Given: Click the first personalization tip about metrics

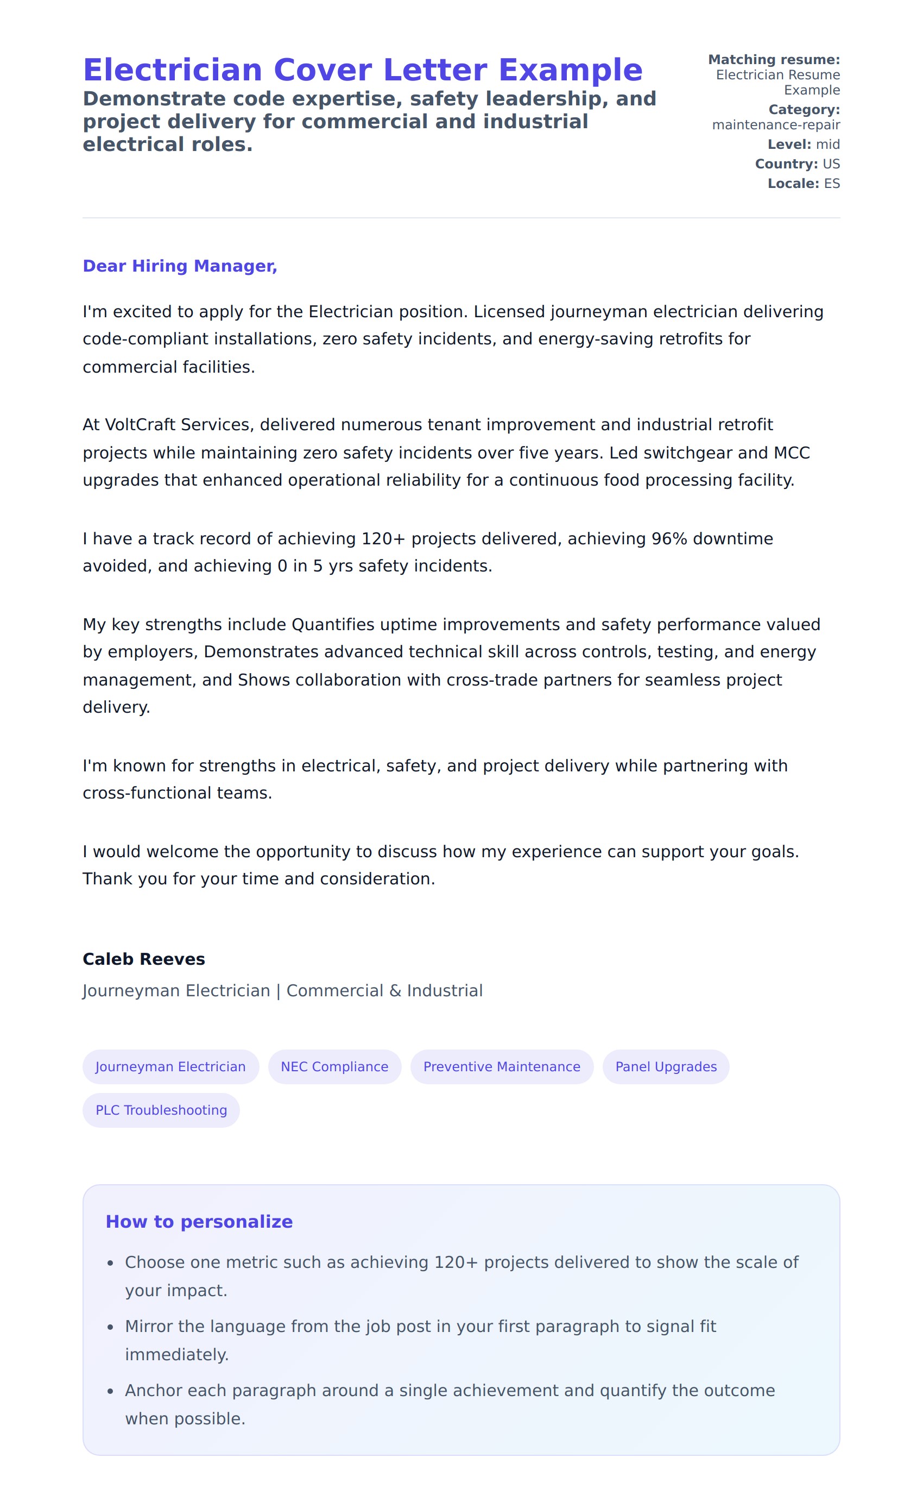Looking at the screenshot, I should 461,1276.
